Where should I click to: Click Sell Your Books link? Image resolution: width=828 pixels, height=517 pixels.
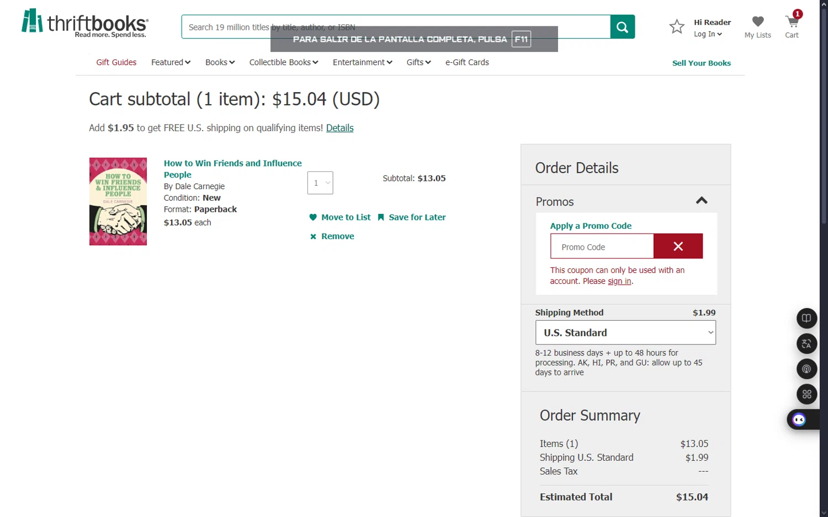(701, 63)
